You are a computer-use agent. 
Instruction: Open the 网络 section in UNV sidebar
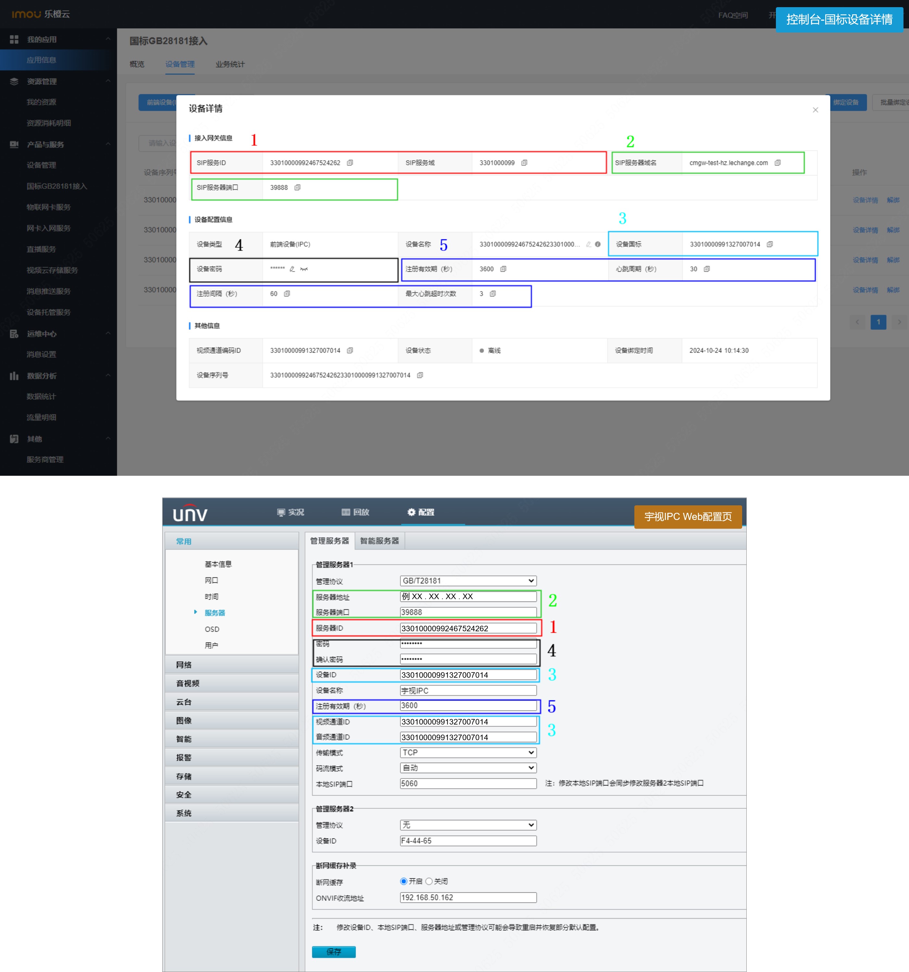231,665
